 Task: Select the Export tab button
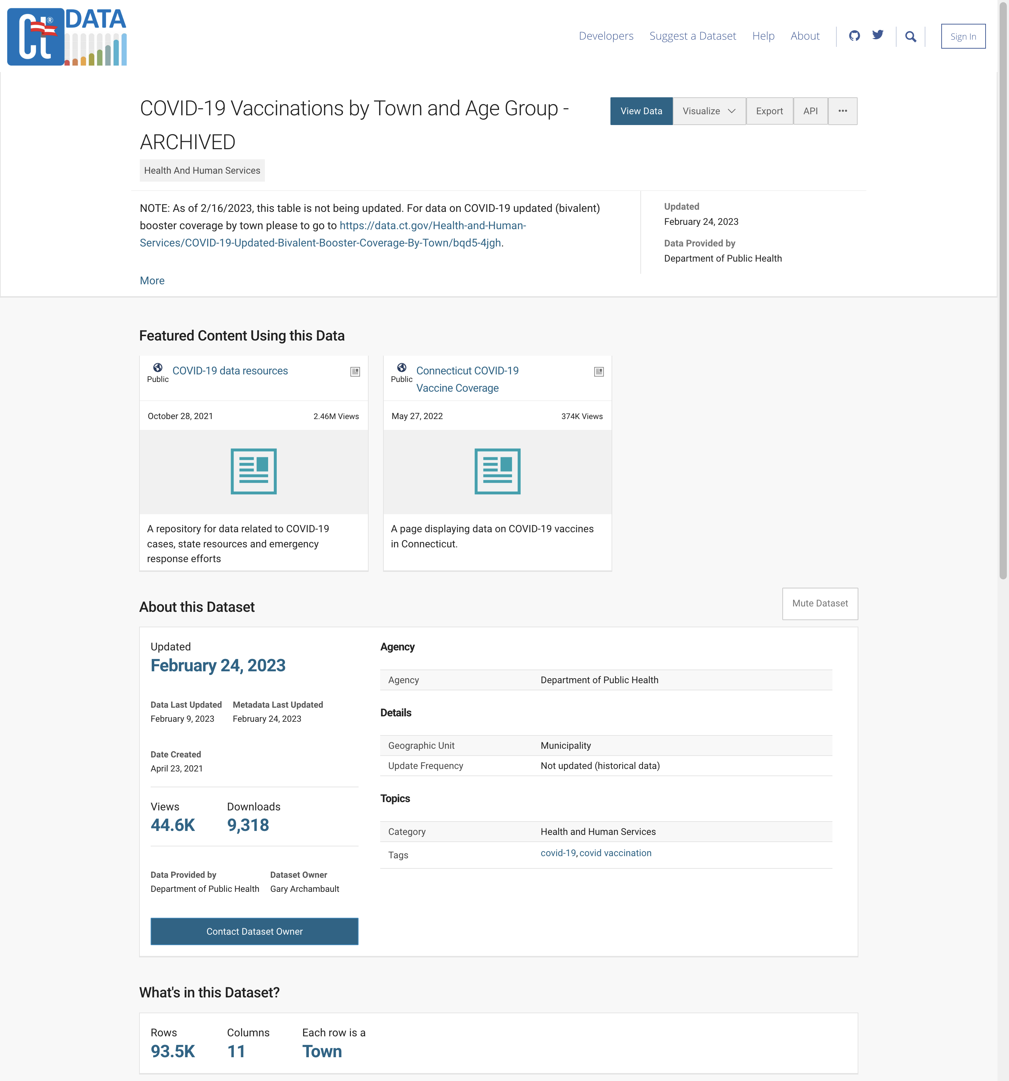coord(769,111)
